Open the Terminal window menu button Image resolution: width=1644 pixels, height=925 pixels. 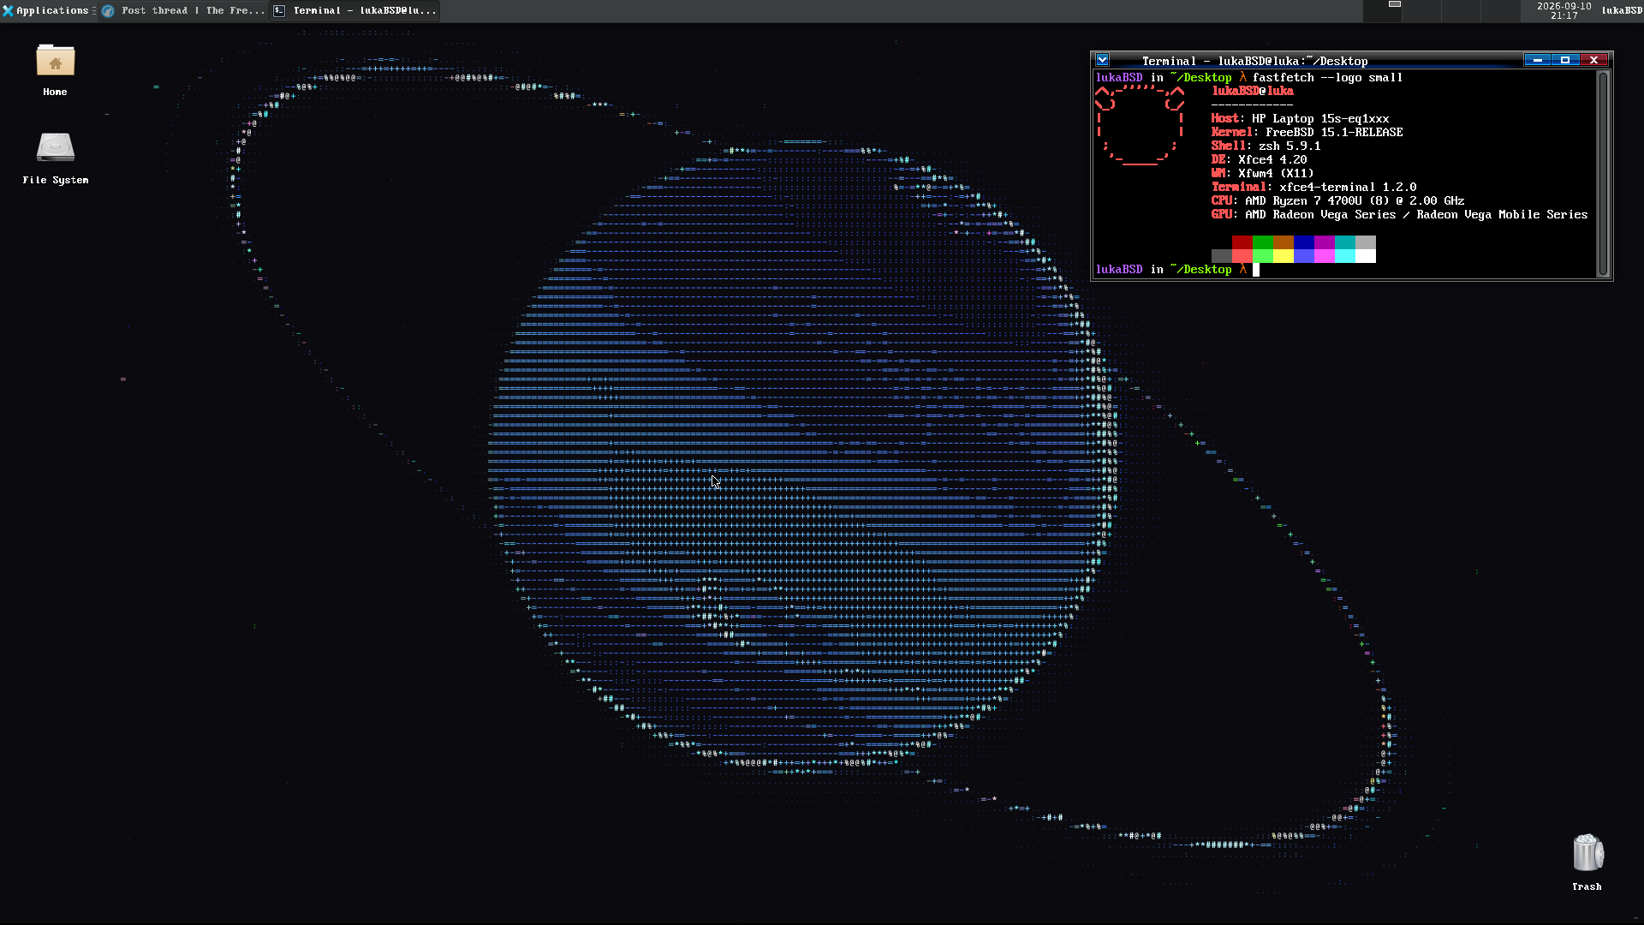click(x=1103, y=60)
